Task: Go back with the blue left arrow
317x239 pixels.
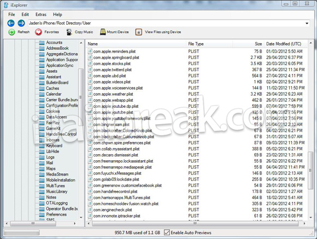Action: pyautogui.click(x=11, y=23)
